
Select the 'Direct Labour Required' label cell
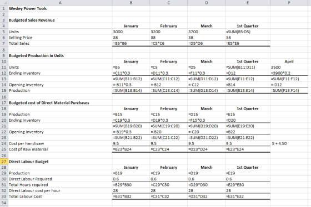pyautogui.click(x=60, y=179)
